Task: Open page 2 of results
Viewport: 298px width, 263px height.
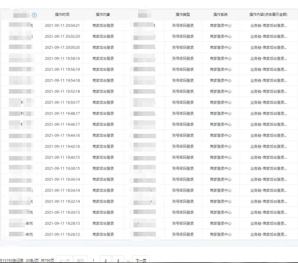Action: coord(105,260)
